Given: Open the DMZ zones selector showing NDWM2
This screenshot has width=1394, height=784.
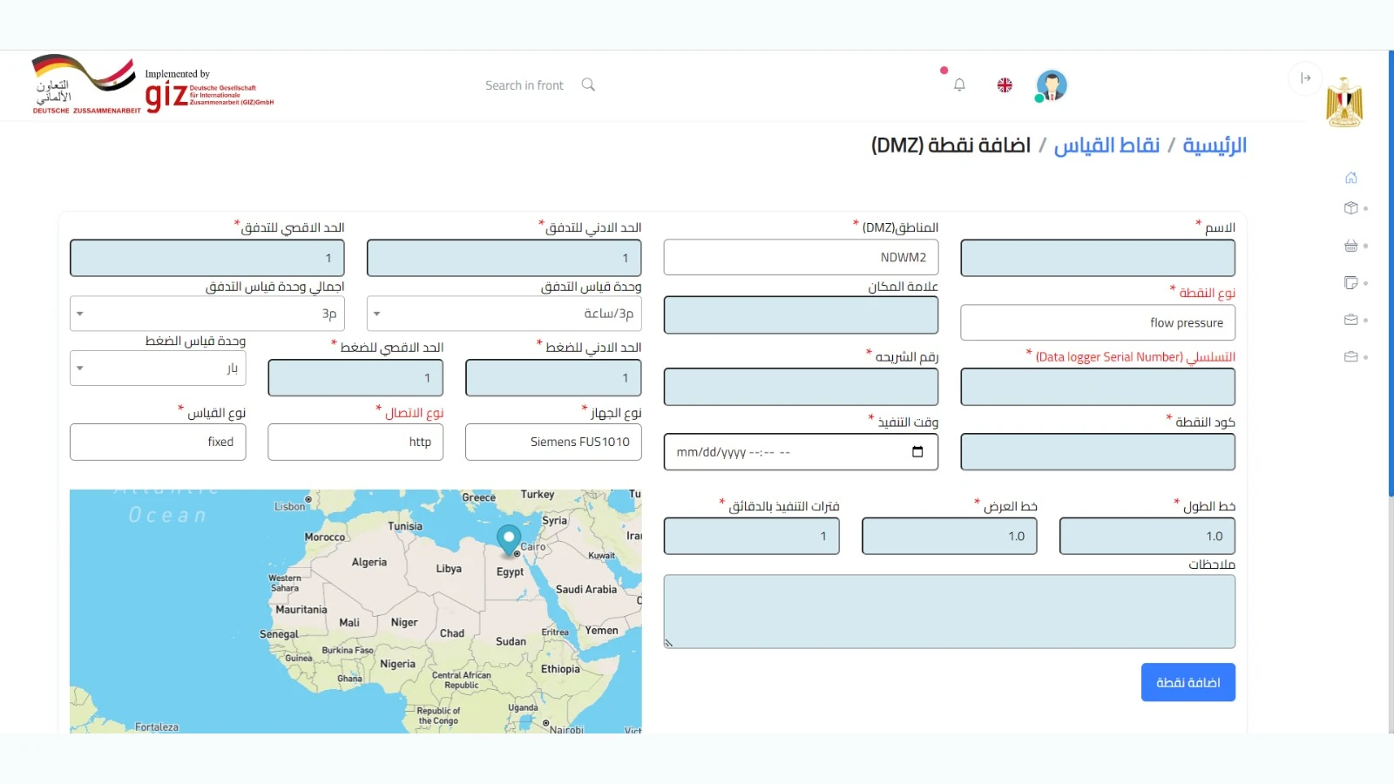Looking at the screenshot, I should [802, 258].
